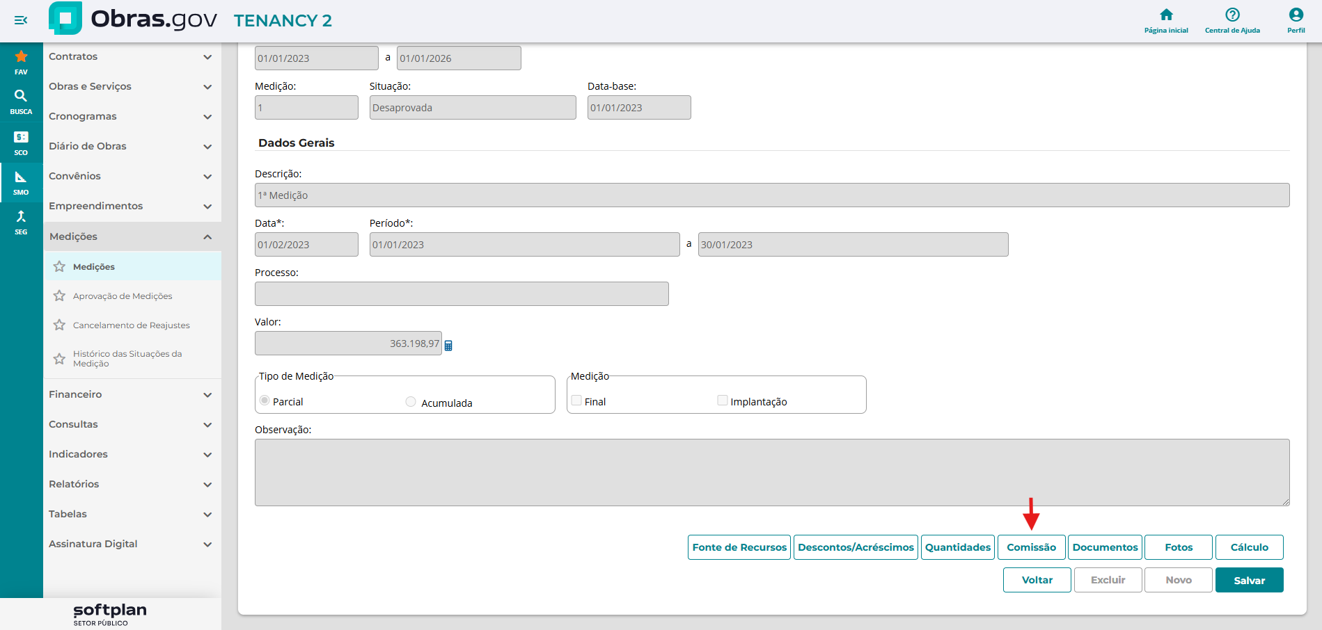This screenshot has height=630, width=1322.
Task: Open the FAV favorites star icon
Action: [x=21, y=61]
